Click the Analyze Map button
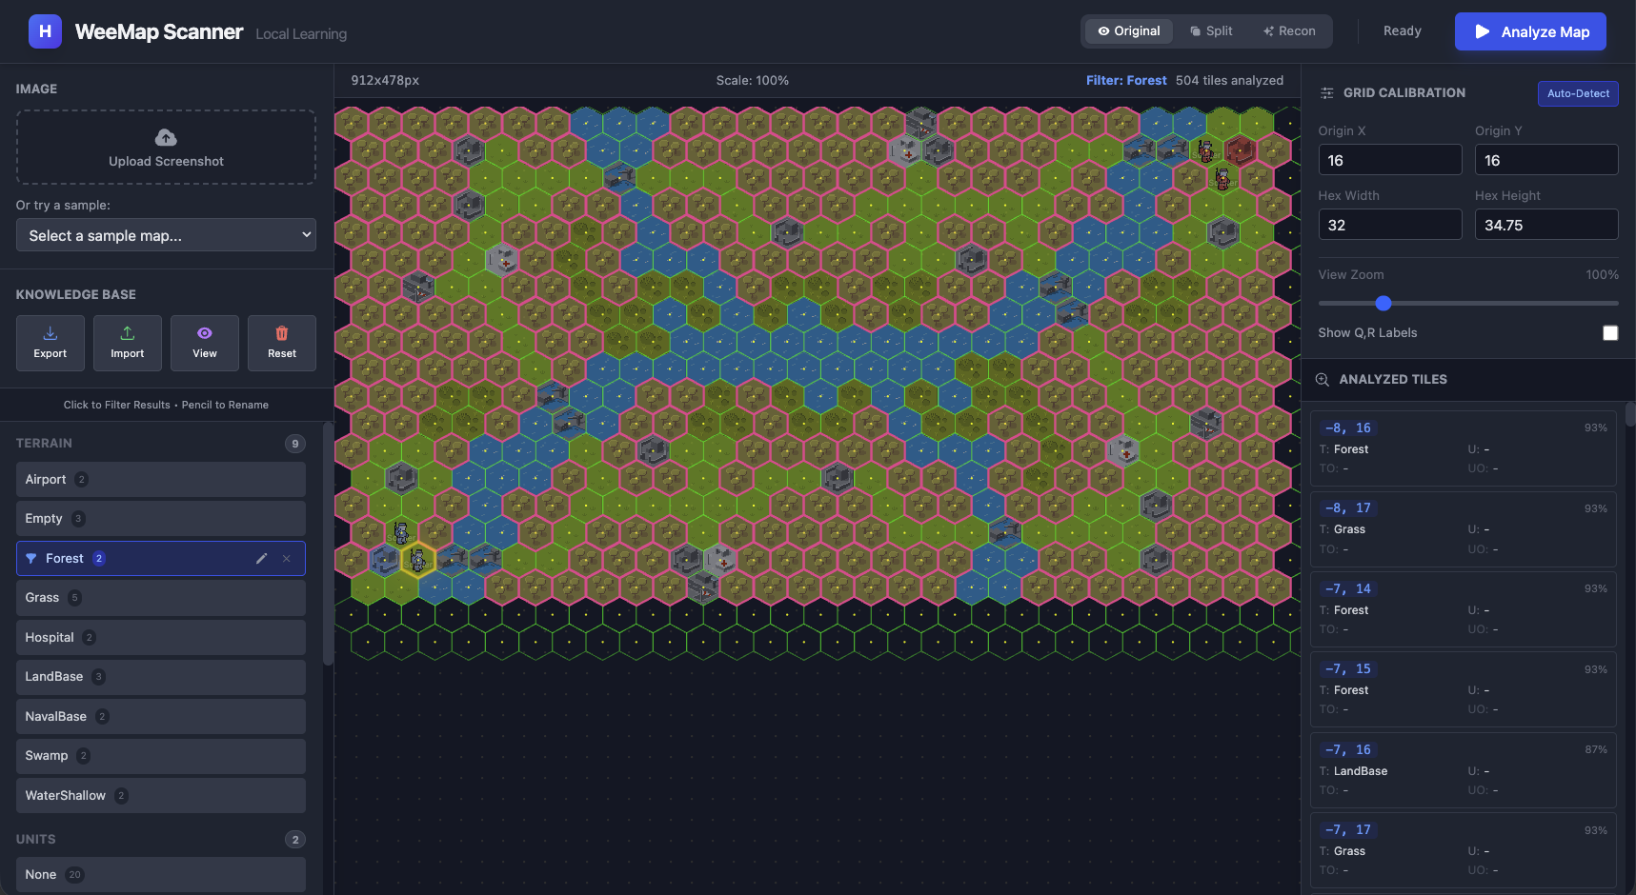Image resolution: width=1636 pixels, height=895 pixels. tap(1529, 31)
